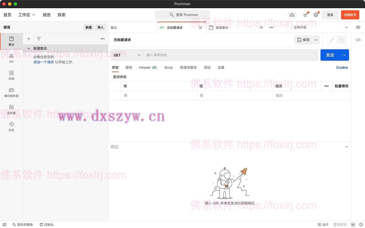Select the 设置 (Settings) request tab
The height and width of the screenshot is (228, 365).
click(x=221, y=67)
